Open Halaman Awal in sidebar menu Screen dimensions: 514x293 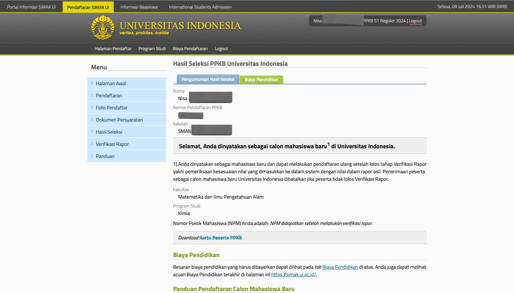[127, 83]
